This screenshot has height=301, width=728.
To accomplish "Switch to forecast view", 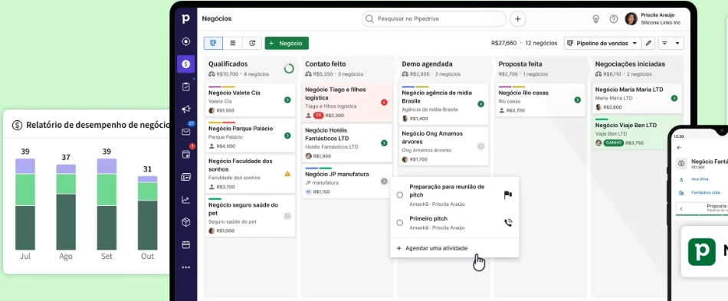I will [x=252, y=43].
